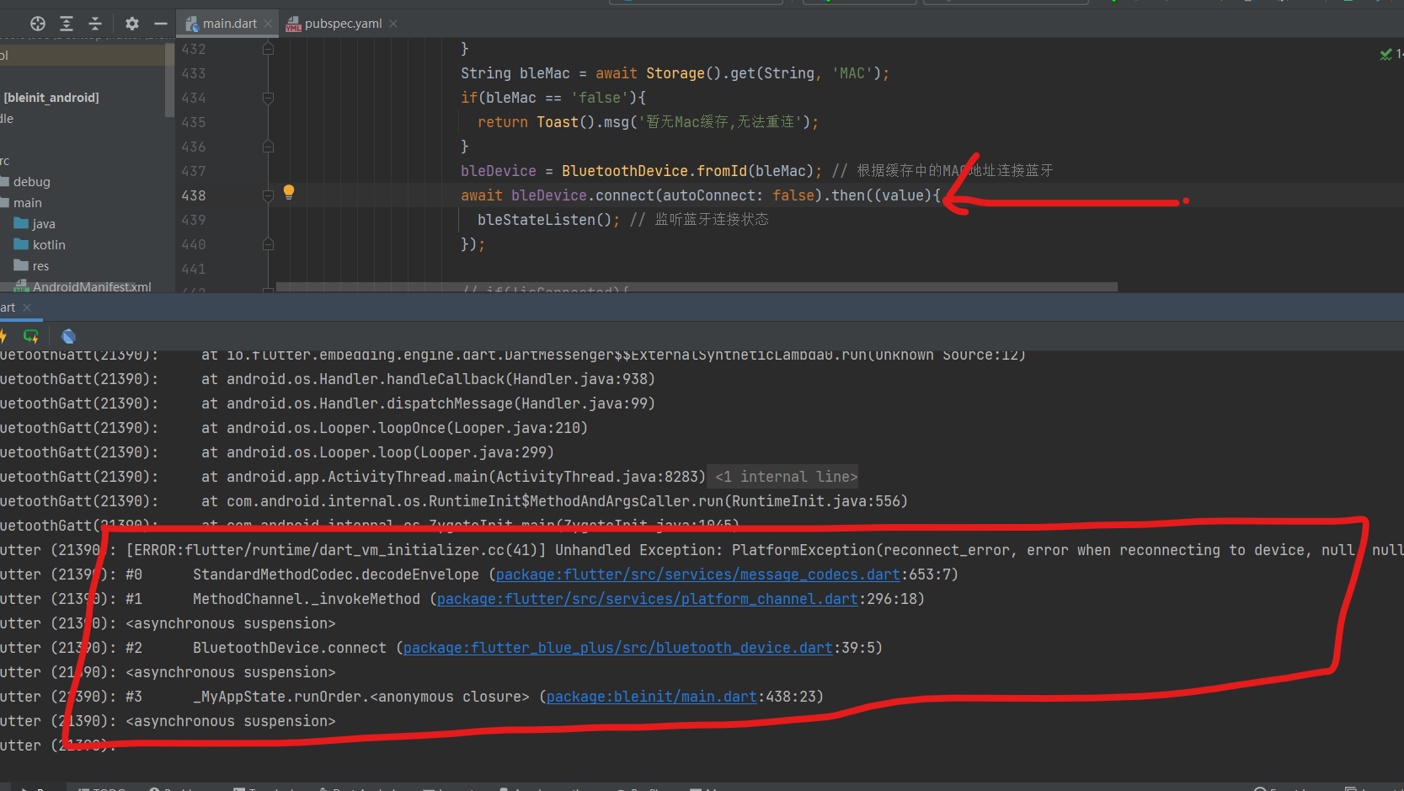
Task: Collapse all nodes in the project tree
Action: 94,24
